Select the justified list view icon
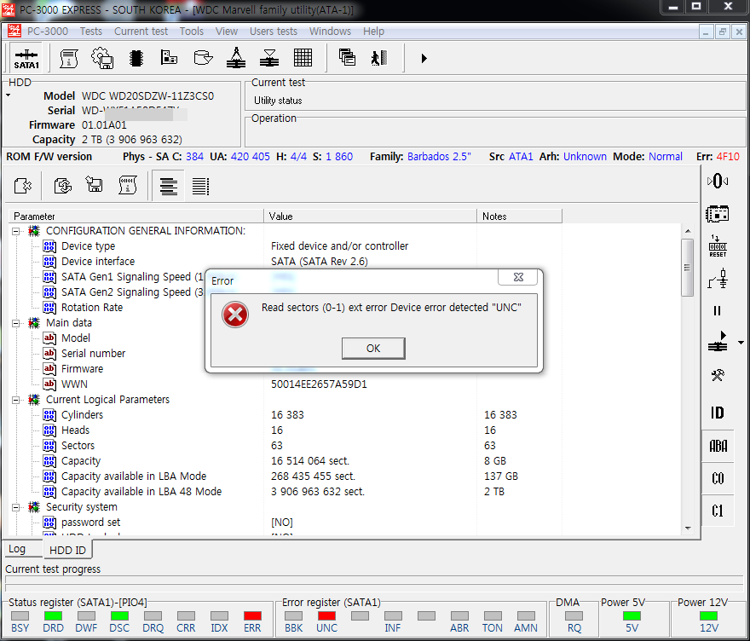750x641 pixels. pos(200,186)
